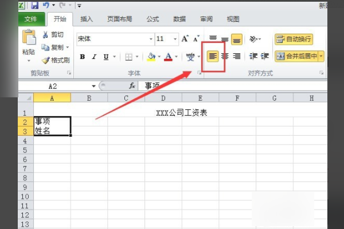The image size is (344, 229).
Task: Open the Name Box dropdown arrow
Action: pos(93,86)
